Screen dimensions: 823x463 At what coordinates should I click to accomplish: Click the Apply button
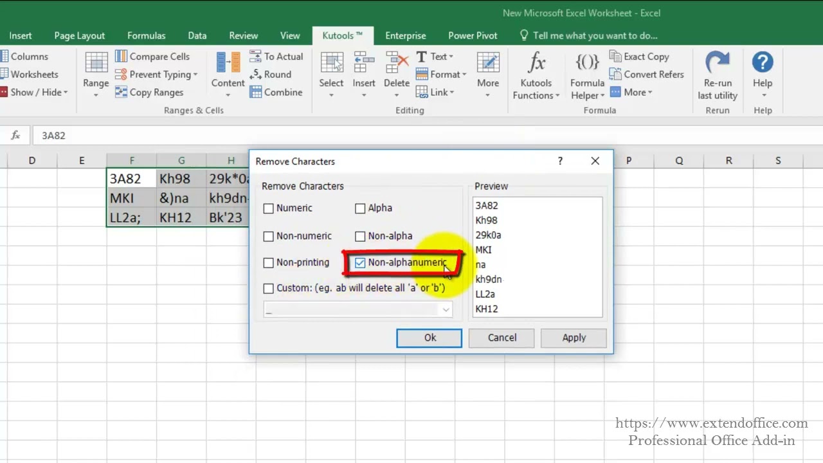[x=574, y=338]
